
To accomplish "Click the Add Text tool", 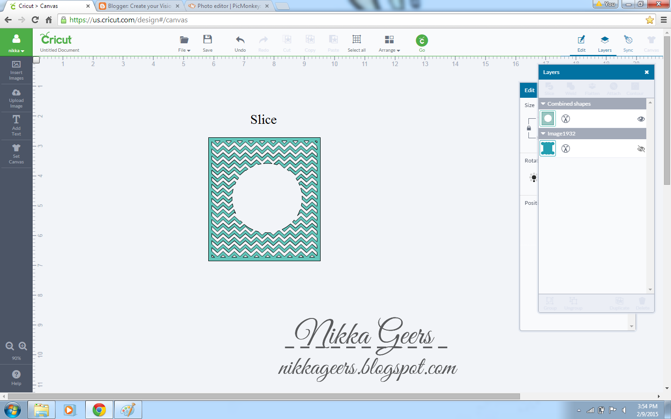I will pos(16,125).
